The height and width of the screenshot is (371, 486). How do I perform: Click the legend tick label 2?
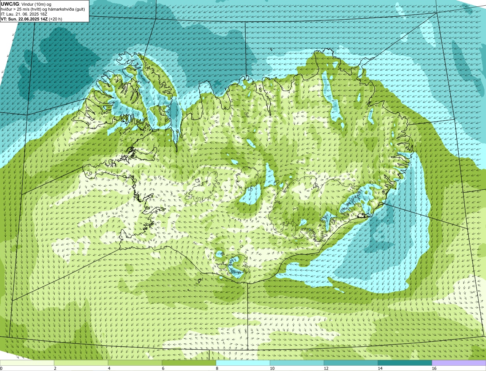pos(55,368)
